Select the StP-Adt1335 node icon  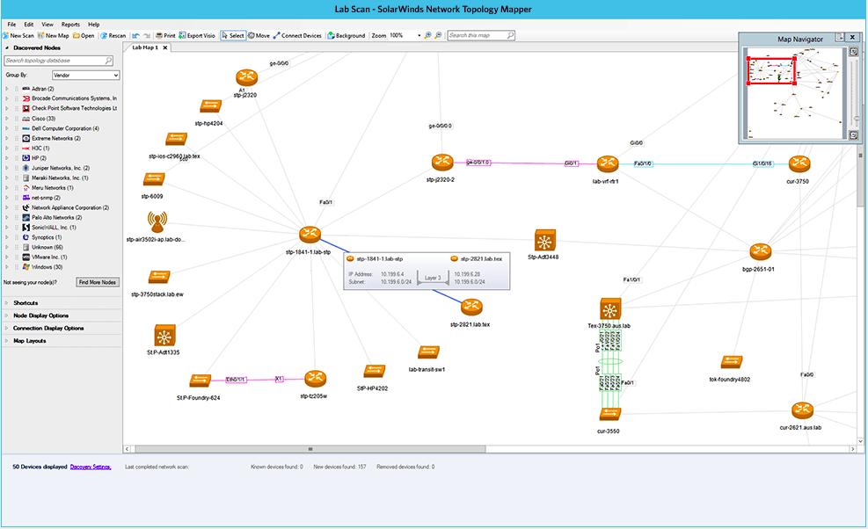164,336
